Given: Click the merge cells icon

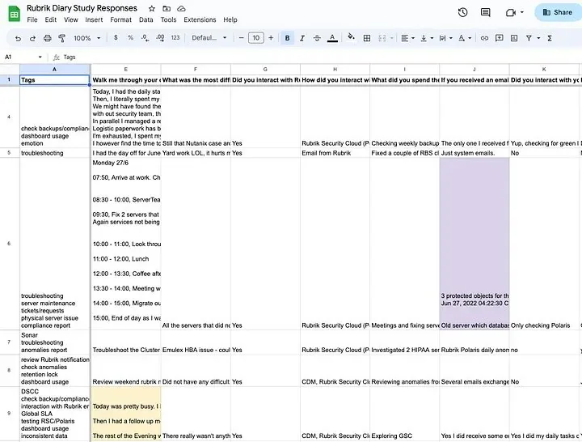Looking at the screenshot, I should tap(382, 38).
